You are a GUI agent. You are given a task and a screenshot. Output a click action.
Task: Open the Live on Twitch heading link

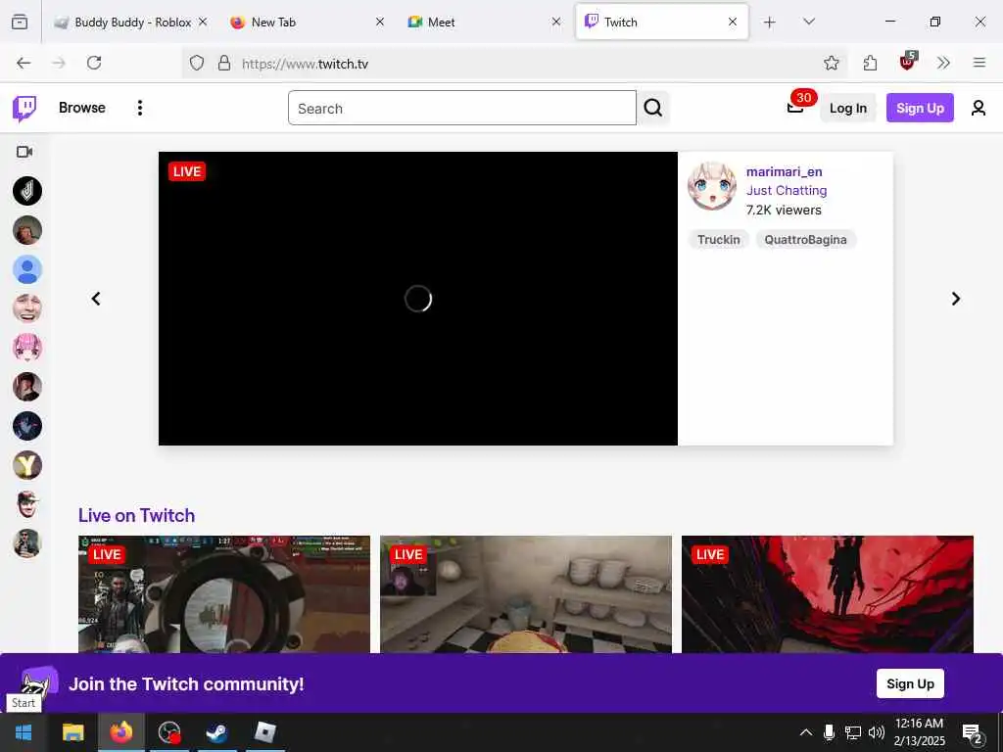click(136, 515)
